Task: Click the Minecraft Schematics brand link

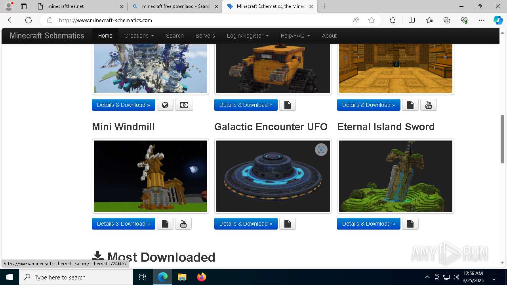Action: click(47, 36)
